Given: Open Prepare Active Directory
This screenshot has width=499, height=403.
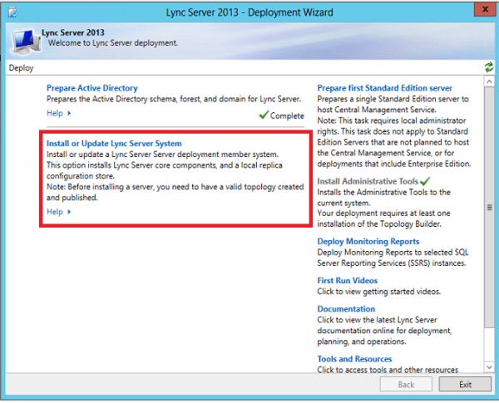Looking at the screenshot, I should point(91,88).
